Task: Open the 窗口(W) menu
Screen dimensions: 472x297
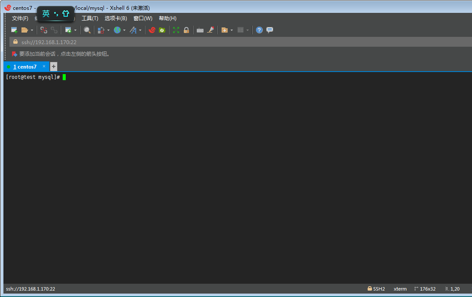Action: pos(143,18)
